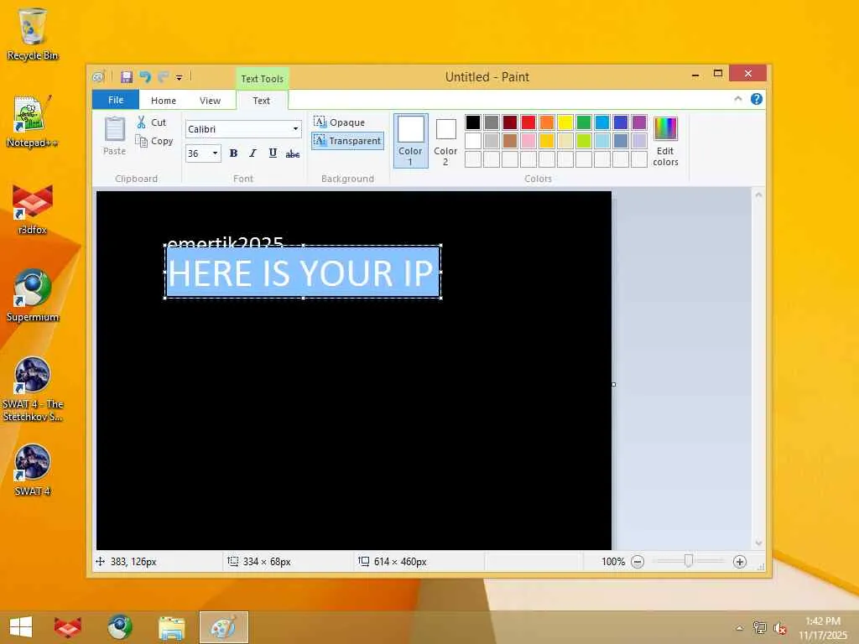
Task: Select the SWAT 4 desktop shortcut
Action: [33, 470]
